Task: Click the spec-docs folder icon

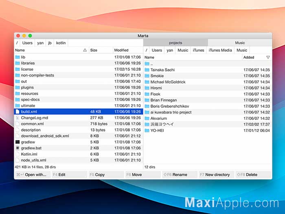Action: [18, 100]
